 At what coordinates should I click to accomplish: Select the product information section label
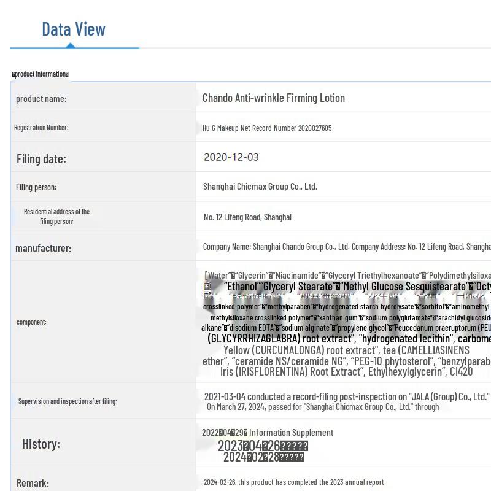point(41,74)
